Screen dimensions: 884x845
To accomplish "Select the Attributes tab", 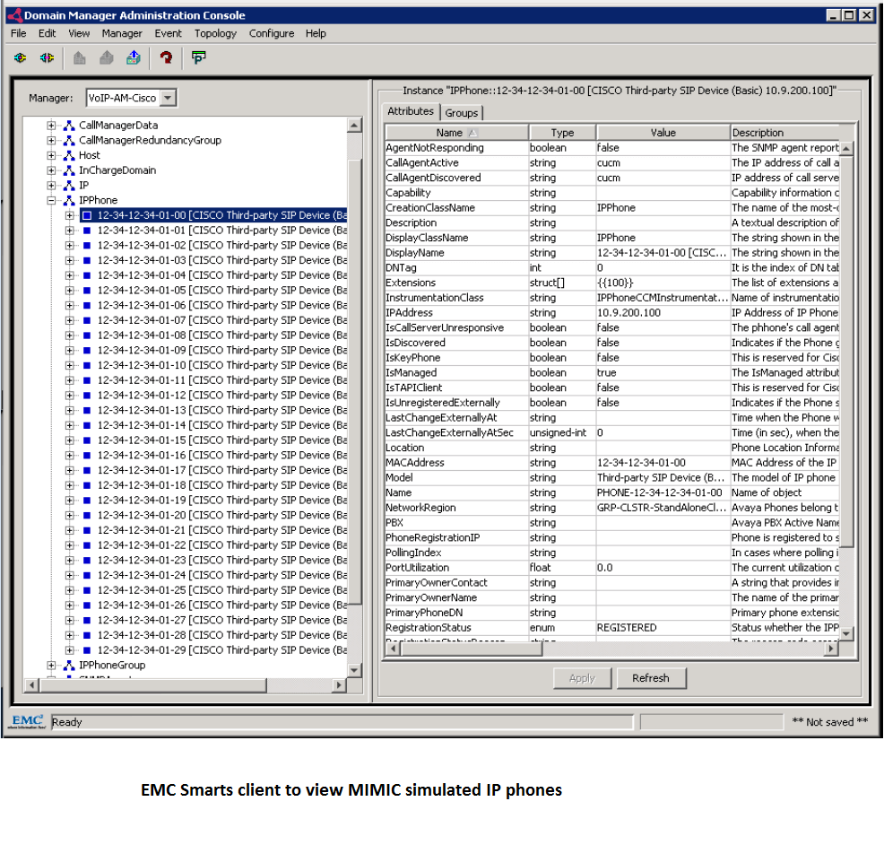I will click(411, 111).
